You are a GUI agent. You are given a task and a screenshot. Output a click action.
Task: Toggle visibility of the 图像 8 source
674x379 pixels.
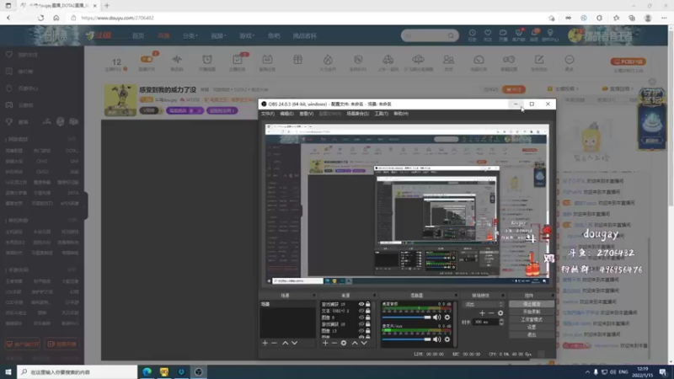pos(361,318)
